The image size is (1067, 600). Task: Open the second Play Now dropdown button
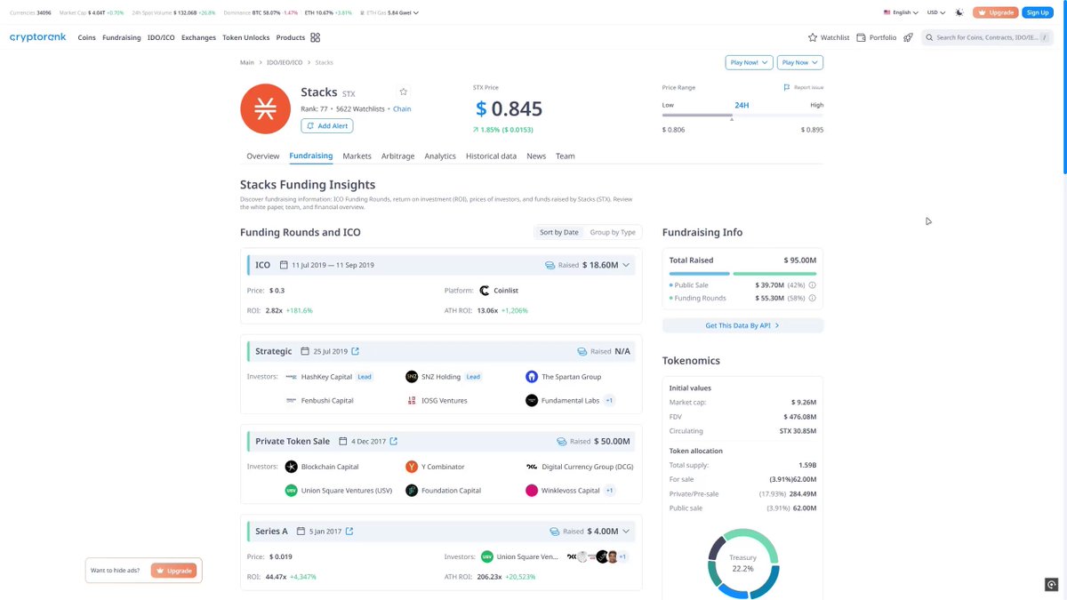tap(800, 62)
